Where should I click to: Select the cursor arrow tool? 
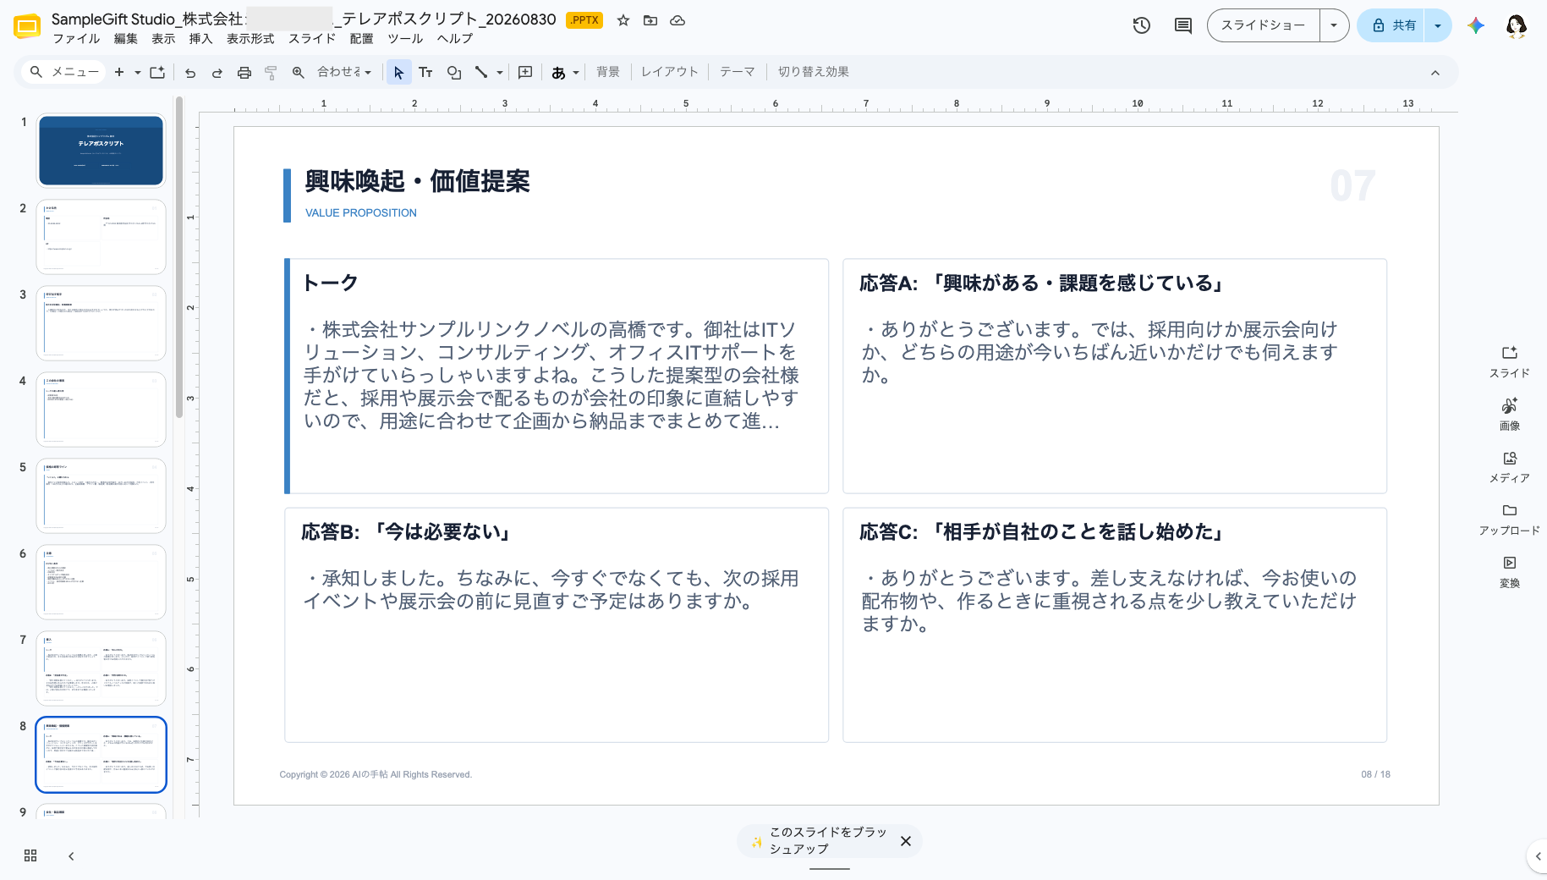coord(399,73)
